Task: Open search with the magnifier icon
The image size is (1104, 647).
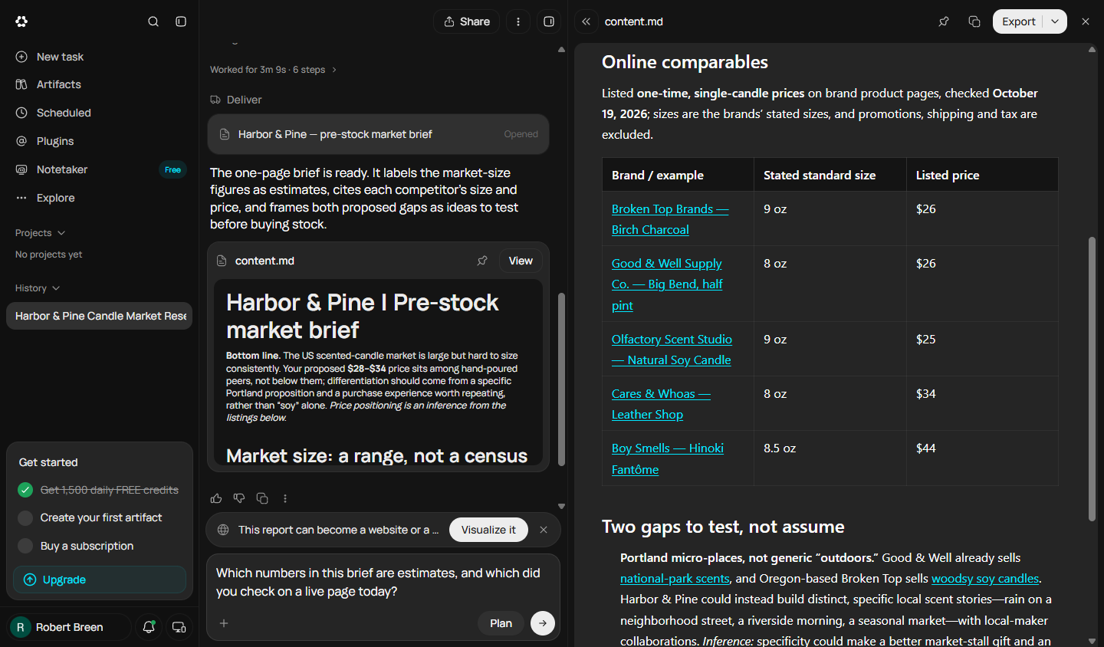Action: (x=153, y=21)
